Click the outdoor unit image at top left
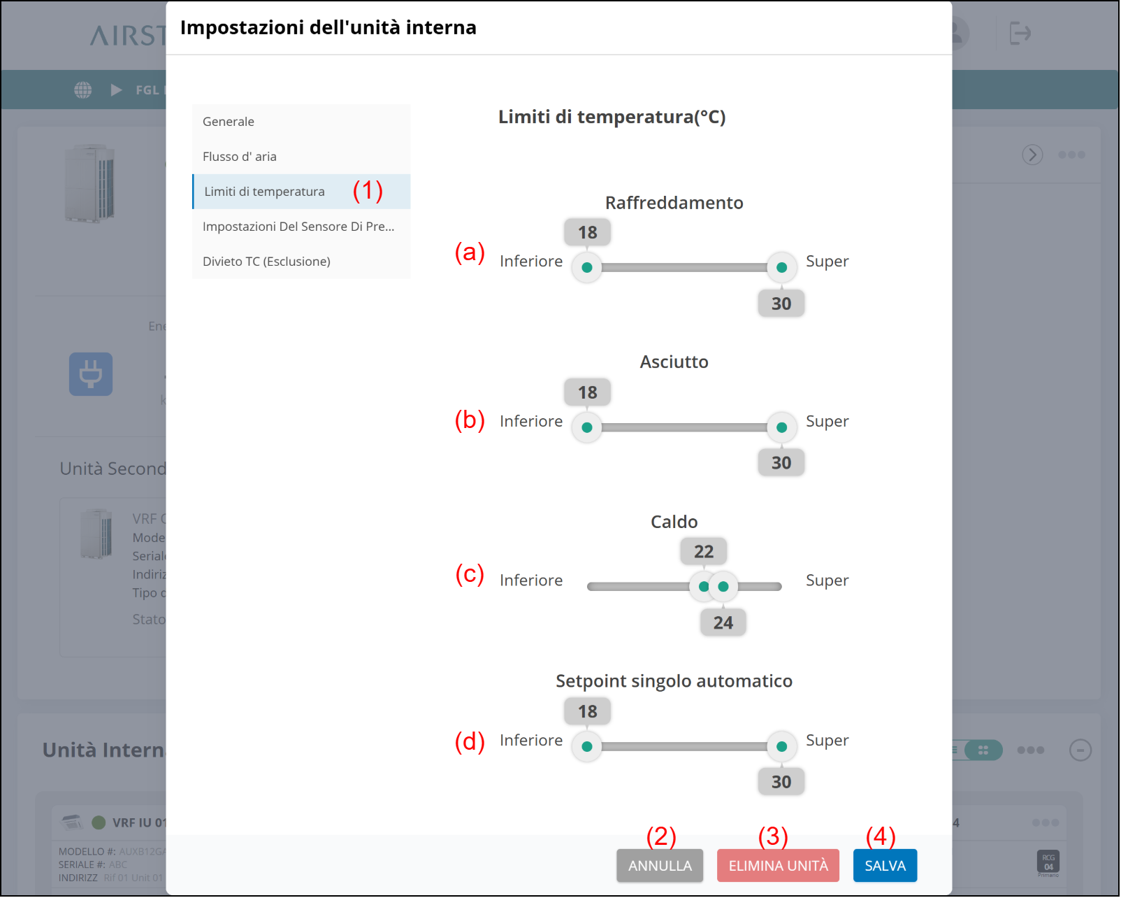 [89, 183]
